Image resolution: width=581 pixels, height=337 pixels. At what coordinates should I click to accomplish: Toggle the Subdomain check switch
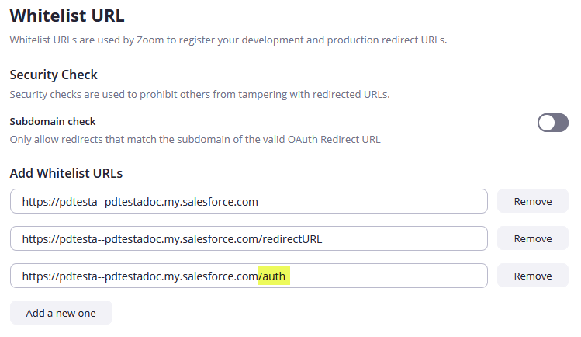[552, 123]
